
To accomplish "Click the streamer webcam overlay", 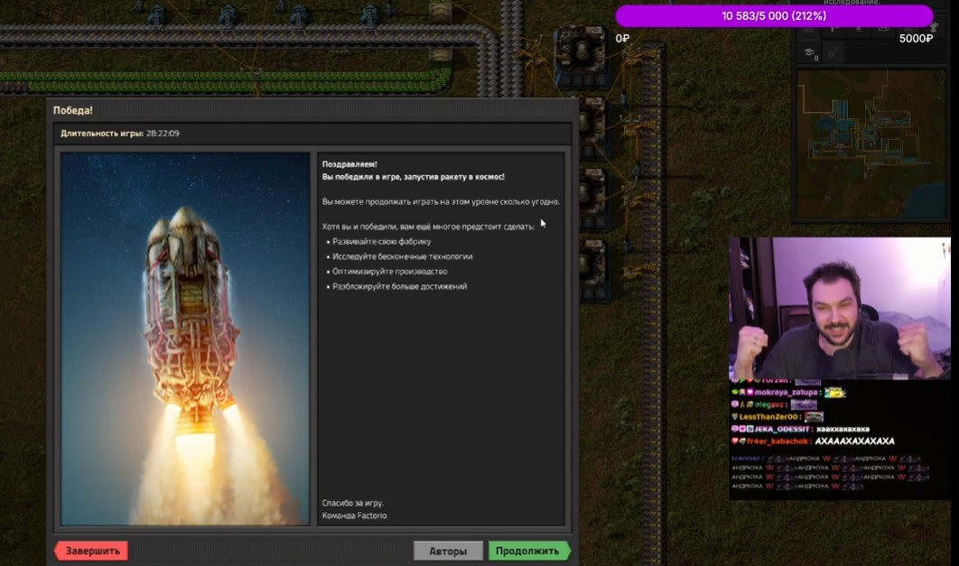I will (840, 309).
